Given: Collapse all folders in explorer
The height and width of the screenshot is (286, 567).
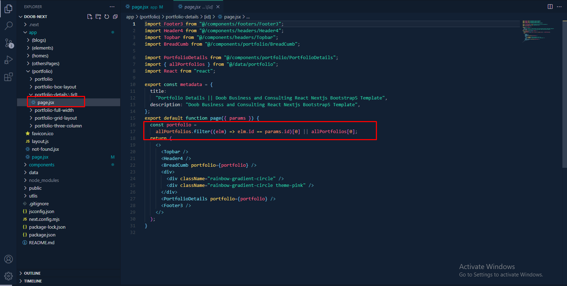Looking at the screenshot, I should coord(115,17).
